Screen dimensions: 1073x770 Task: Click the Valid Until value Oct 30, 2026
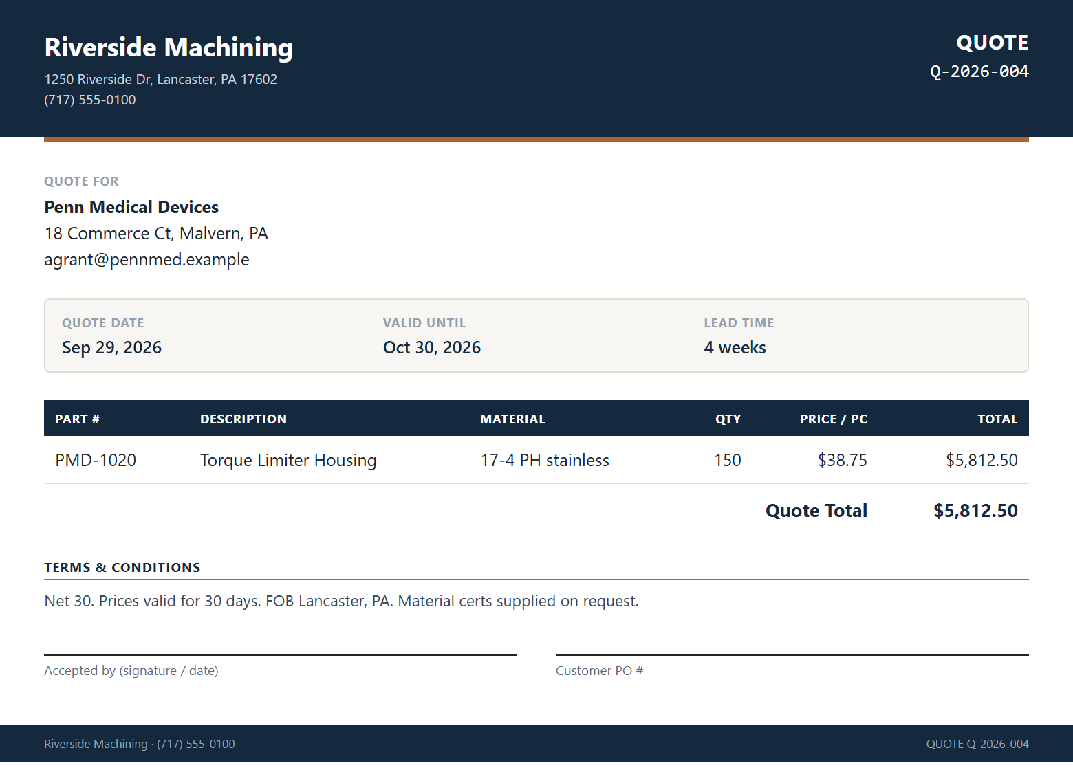pos(432,348)
